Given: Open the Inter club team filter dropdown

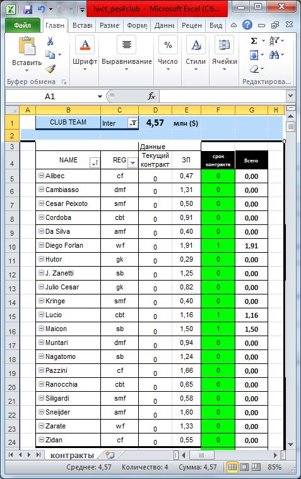Looking at the screenshot, I should tap(133, 123).
